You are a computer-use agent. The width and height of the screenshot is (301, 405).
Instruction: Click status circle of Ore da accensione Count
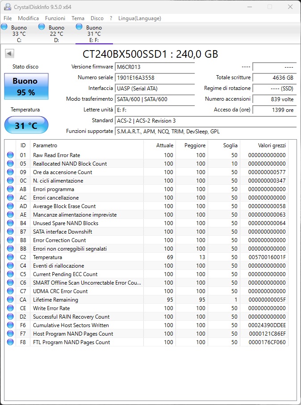click(x=10, y=172)
